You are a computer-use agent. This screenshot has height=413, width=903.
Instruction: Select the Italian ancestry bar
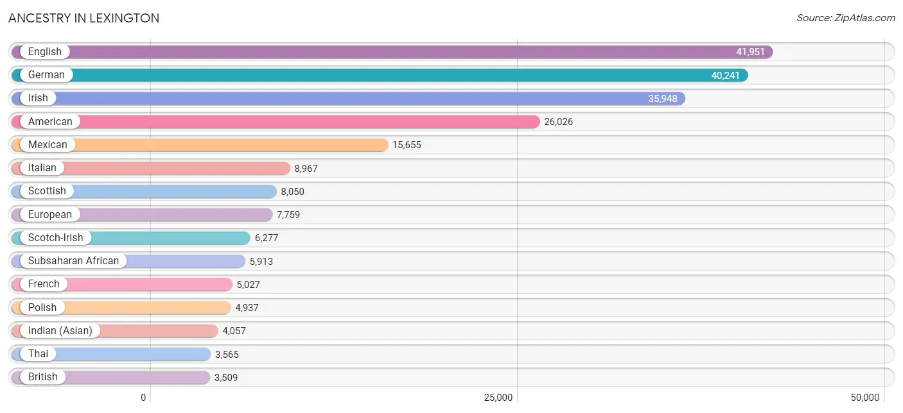(x=151, y=168)
